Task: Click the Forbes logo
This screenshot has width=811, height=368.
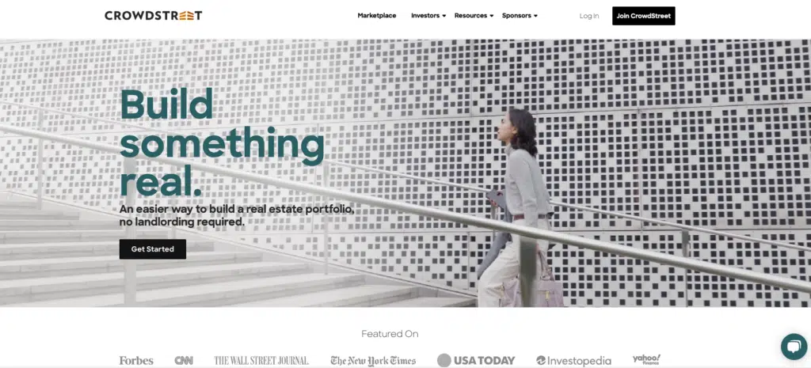Action: (136, 360)
